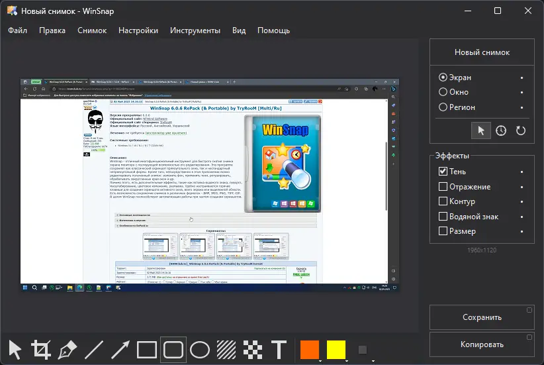
Task: Open the Правка menu
Action: tap(52, 30)
